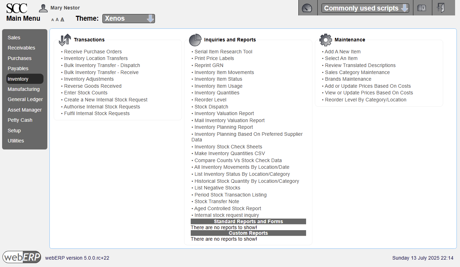The width and height of the screenshot is (460, 267).
Task: Select Utilities in the sidebar
Action: coord(16,141)
